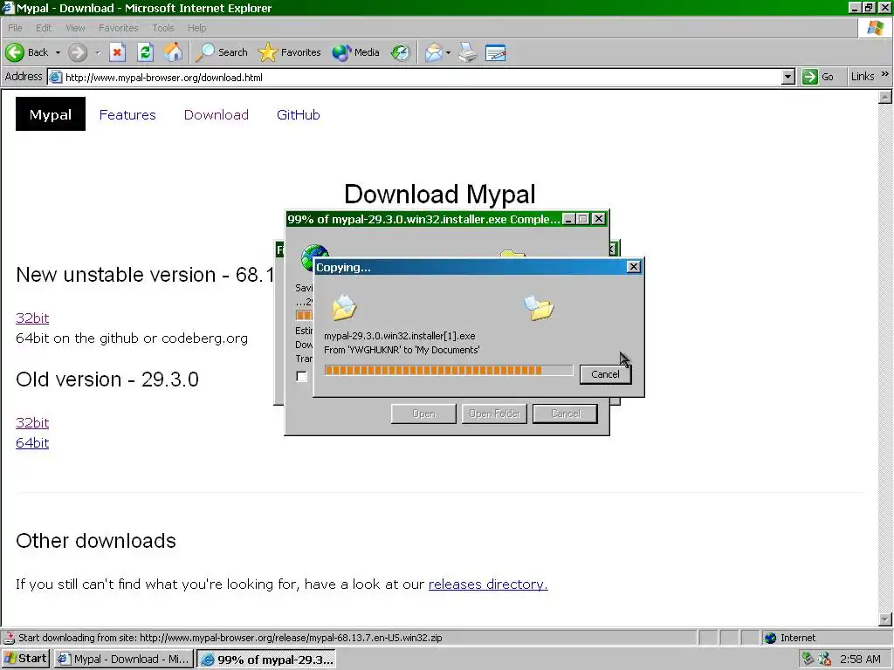Open the View menu
This screenshot has width=894, height=670.
pos(75,27)
